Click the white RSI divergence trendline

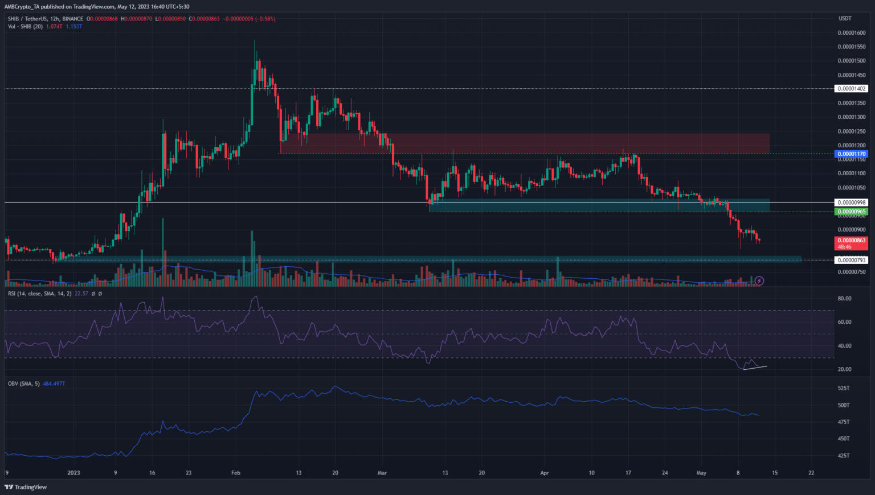click(755, 368)
